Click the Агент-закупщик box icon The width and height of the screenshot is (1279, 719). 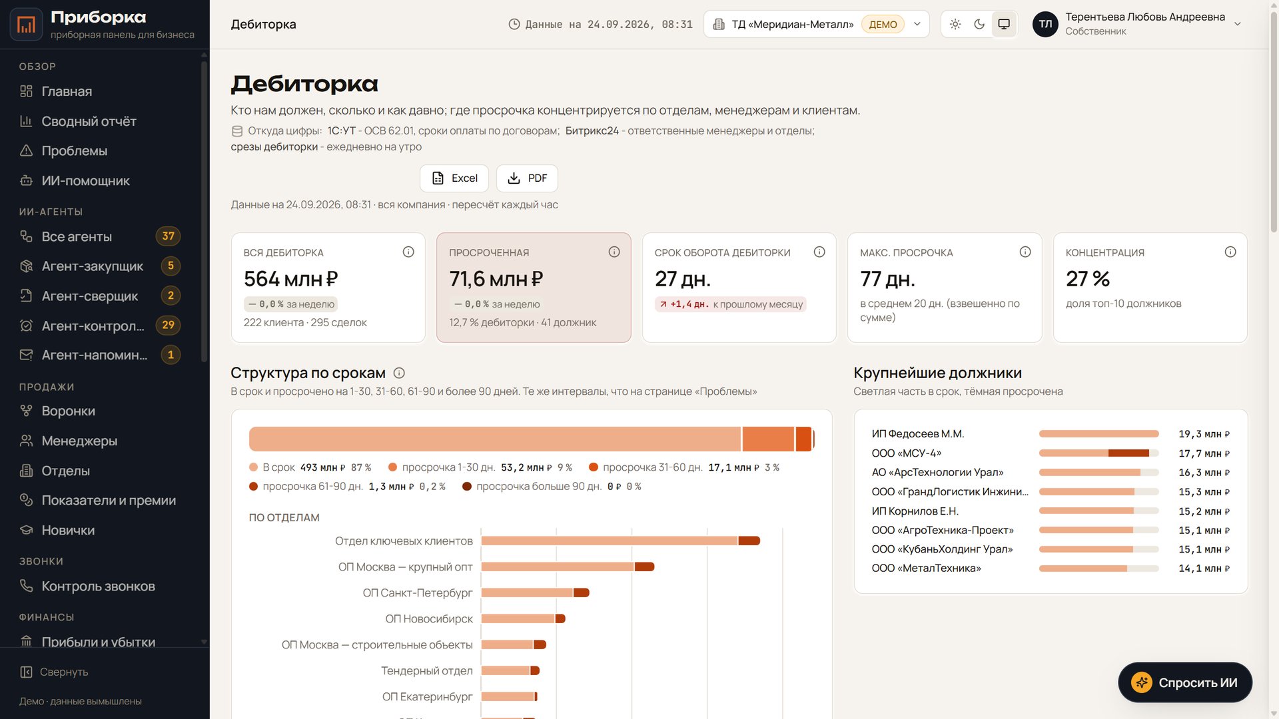(x=26, y=266)
